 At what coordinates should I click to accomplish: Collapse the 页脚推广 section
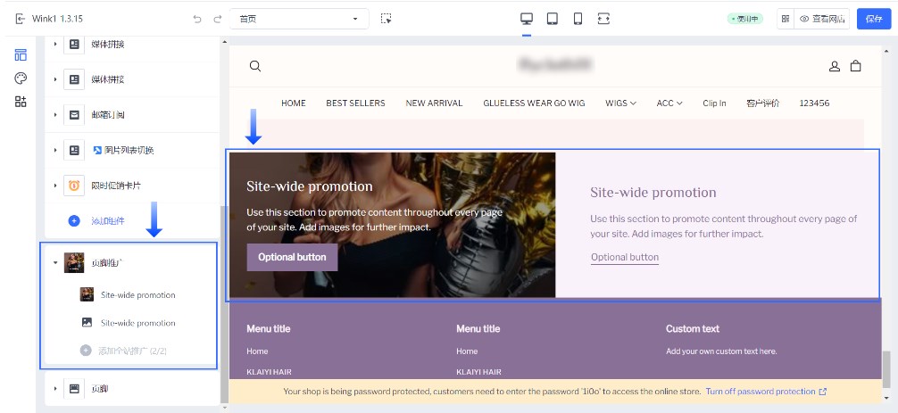(x=54, y=263)
